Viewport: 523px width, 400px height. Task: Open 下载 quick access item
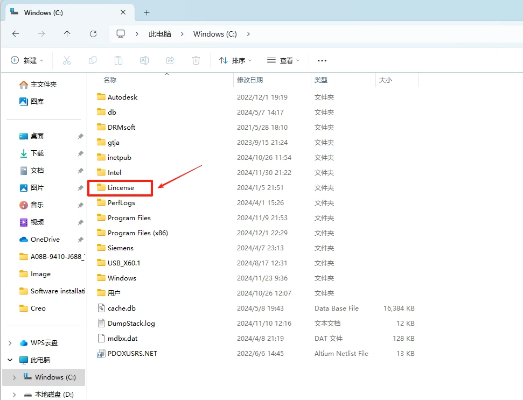32,153
